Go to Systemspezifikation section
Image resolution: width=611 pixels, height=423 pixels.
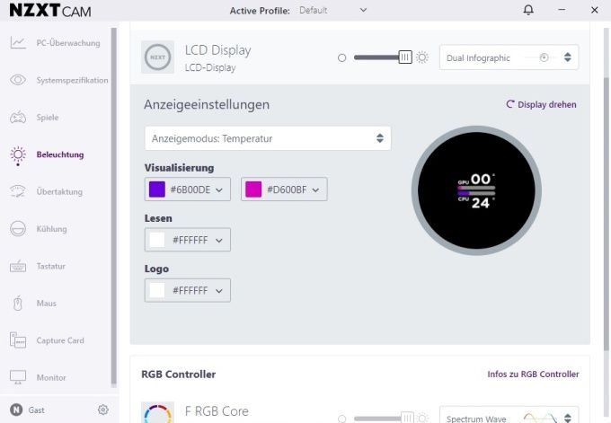point(72,80)
